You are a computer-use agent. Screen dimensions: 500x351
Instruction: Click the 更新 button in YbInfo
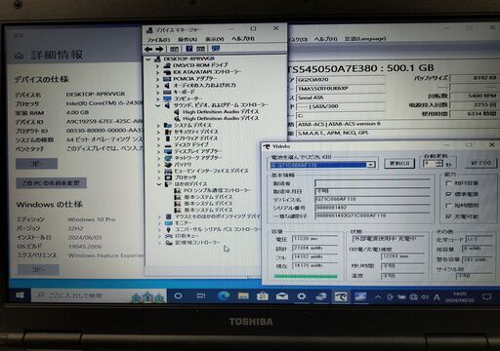399,163
